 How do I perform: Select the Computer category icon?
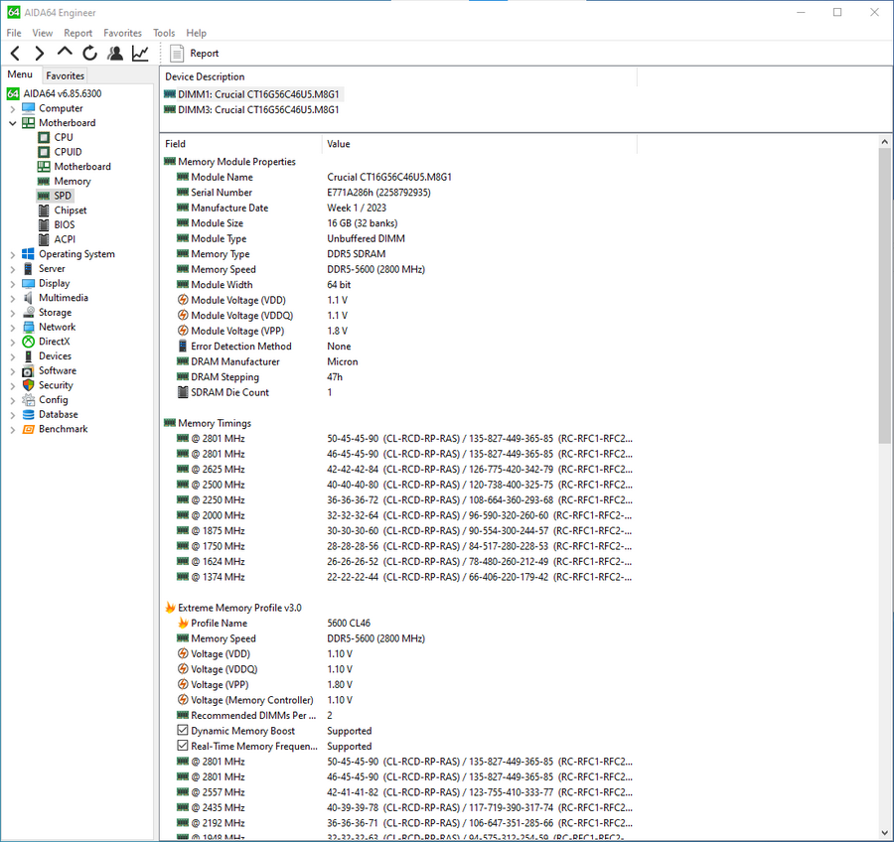29,108
